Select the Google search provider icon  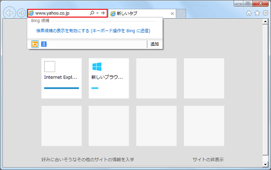coord(44,45)
